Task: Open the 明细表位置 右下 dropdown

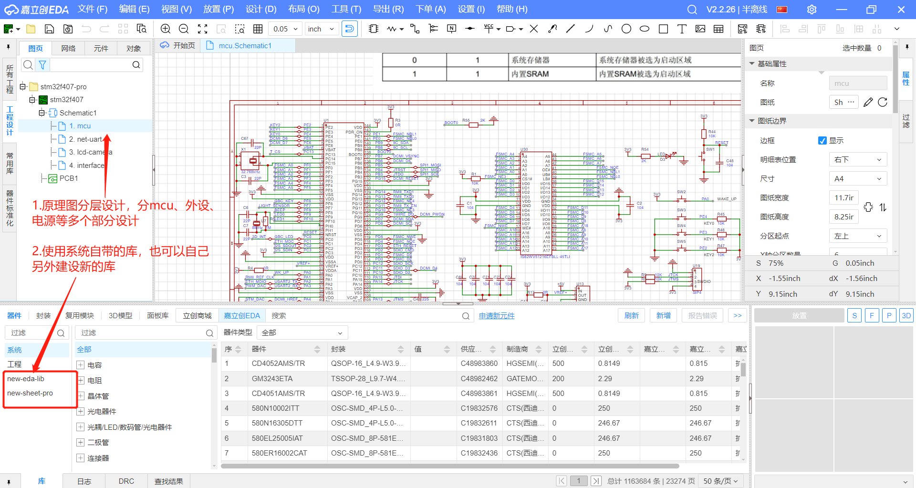Action: [858, 159]
